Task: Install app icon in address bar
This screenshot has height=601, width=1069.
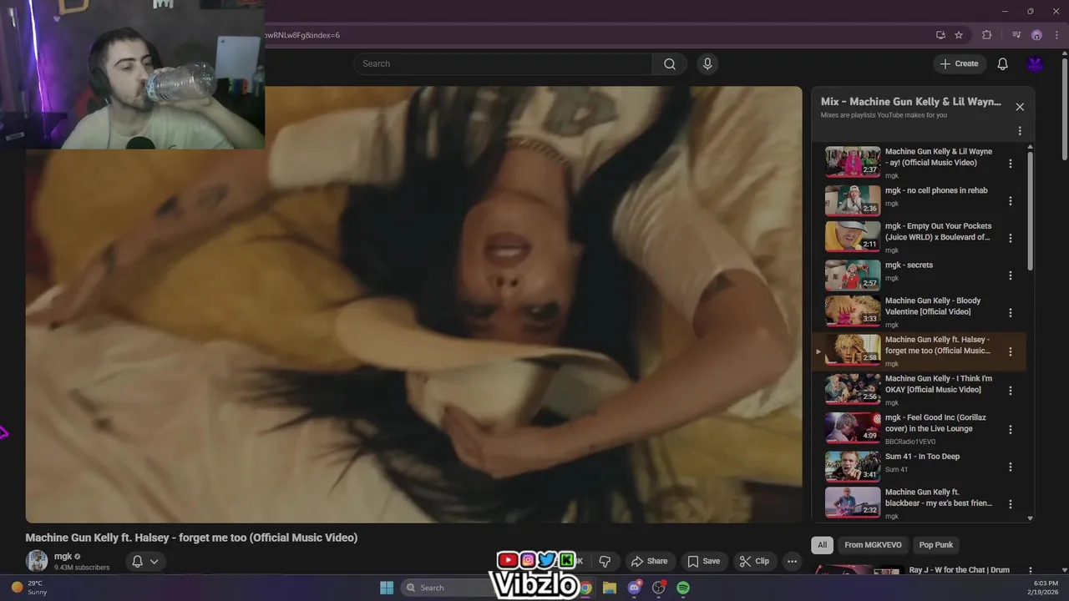Action: tap(940, 35)
